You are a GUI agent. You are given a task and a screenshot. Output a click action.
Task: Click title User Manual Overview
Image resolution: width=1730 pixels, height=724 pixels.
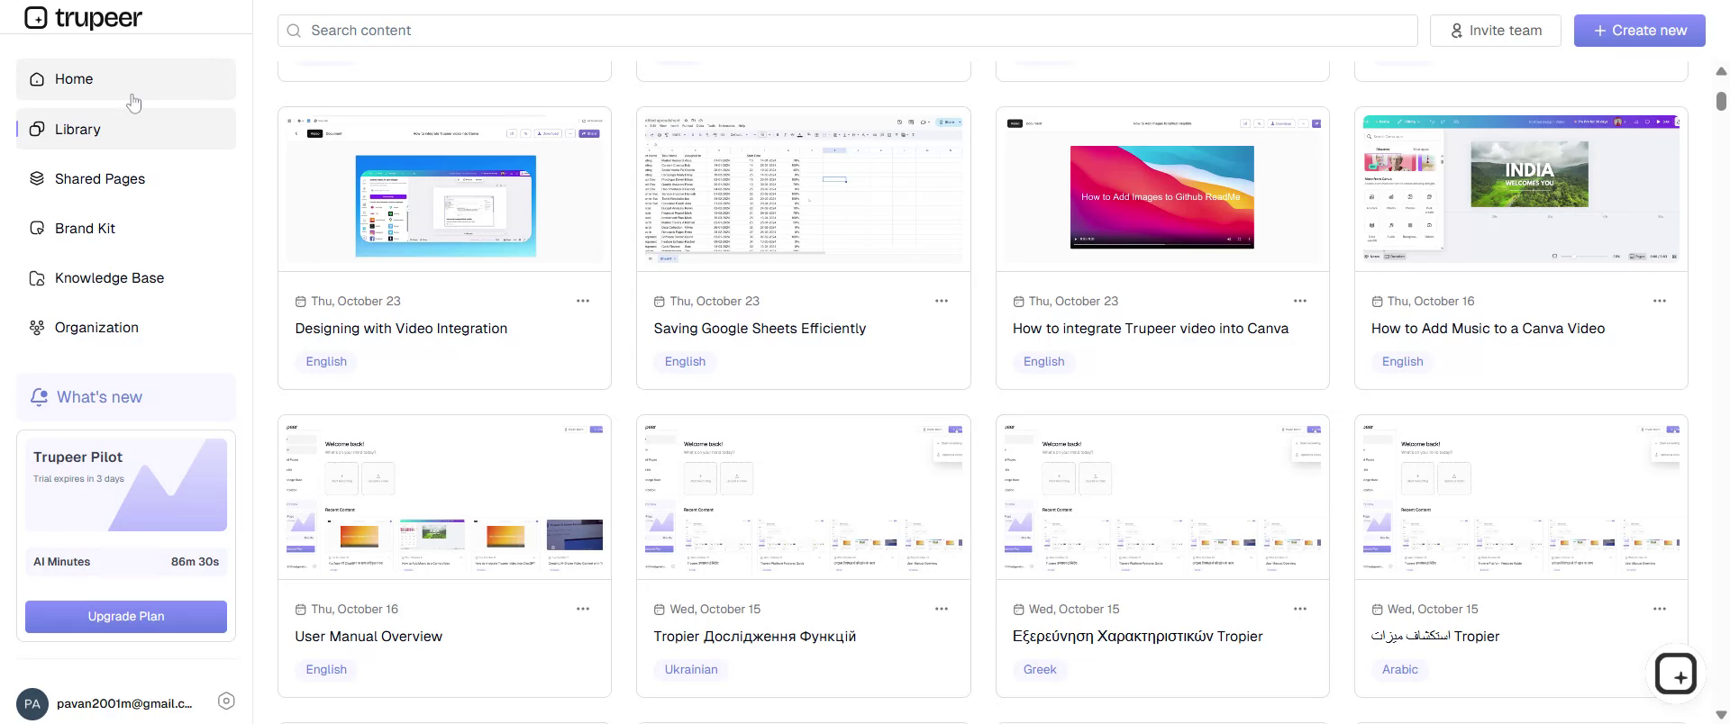[369, 637]
